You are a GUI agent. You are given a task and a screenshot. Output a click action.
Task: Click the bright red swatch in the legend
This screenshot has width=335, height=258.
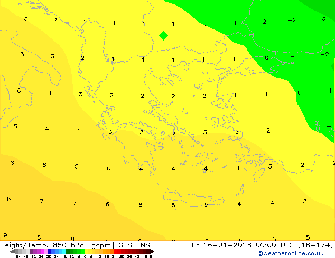116,251
